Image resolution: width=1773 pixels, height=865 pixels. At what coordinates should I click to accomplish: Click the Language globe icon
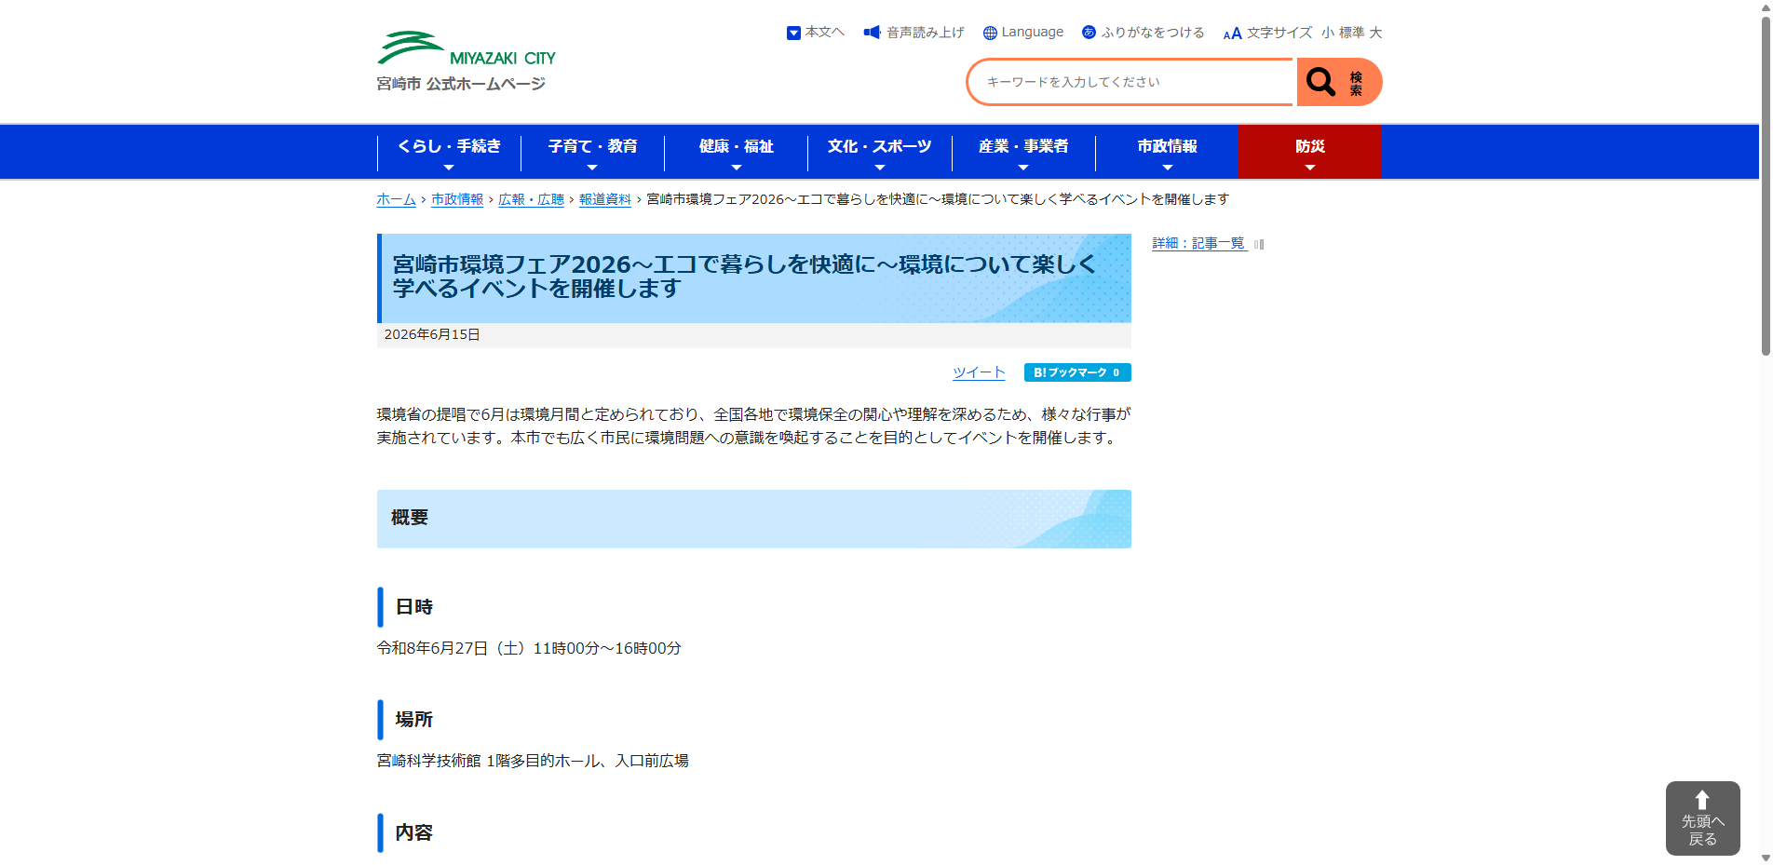click(x=990, y=34)
